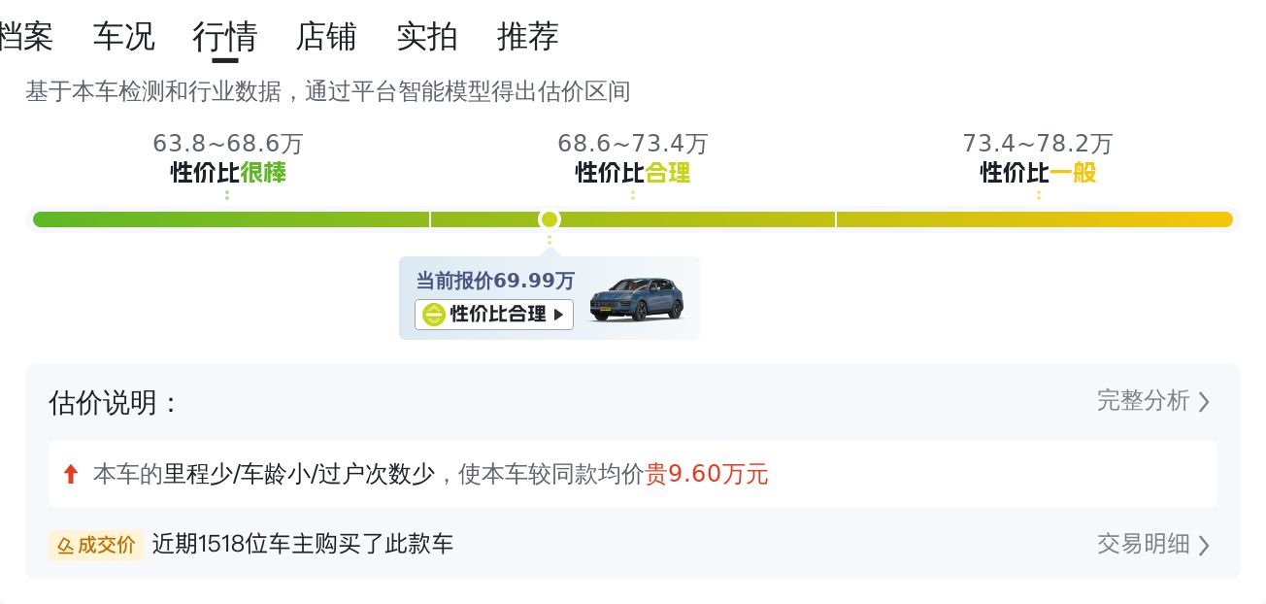This screenshot has width=1266, height=604.
Task: Click the green equal-sign icon in the price bubble
Action: (434, 315)
